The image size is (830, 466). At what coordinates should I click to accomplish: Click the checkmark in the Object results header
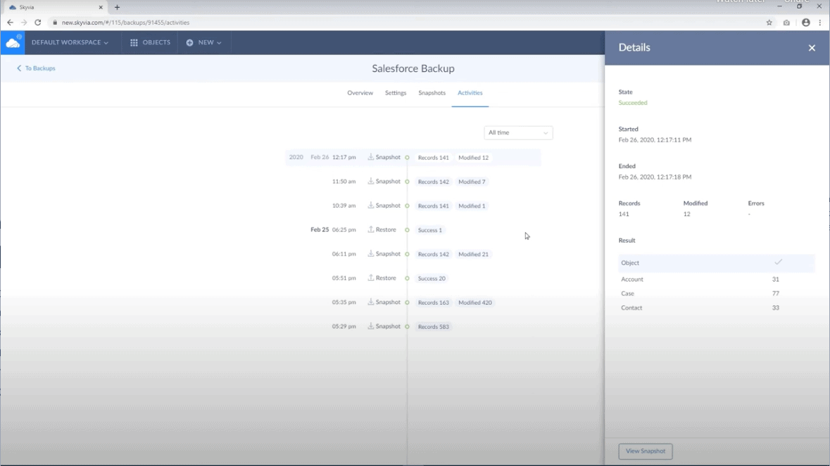(x=779, y=262)
